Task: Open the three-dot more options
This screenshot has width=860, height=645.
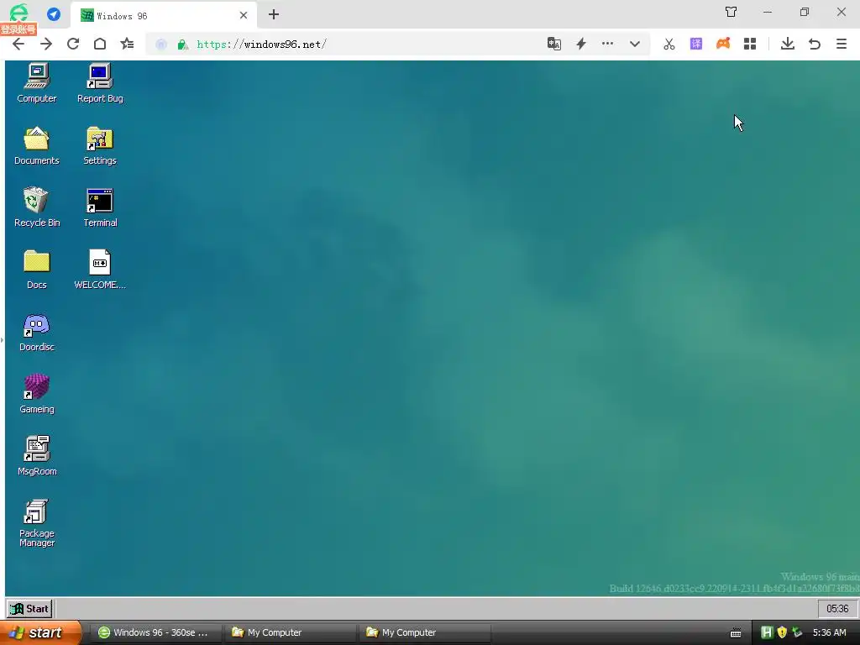Action: point(608,44)
